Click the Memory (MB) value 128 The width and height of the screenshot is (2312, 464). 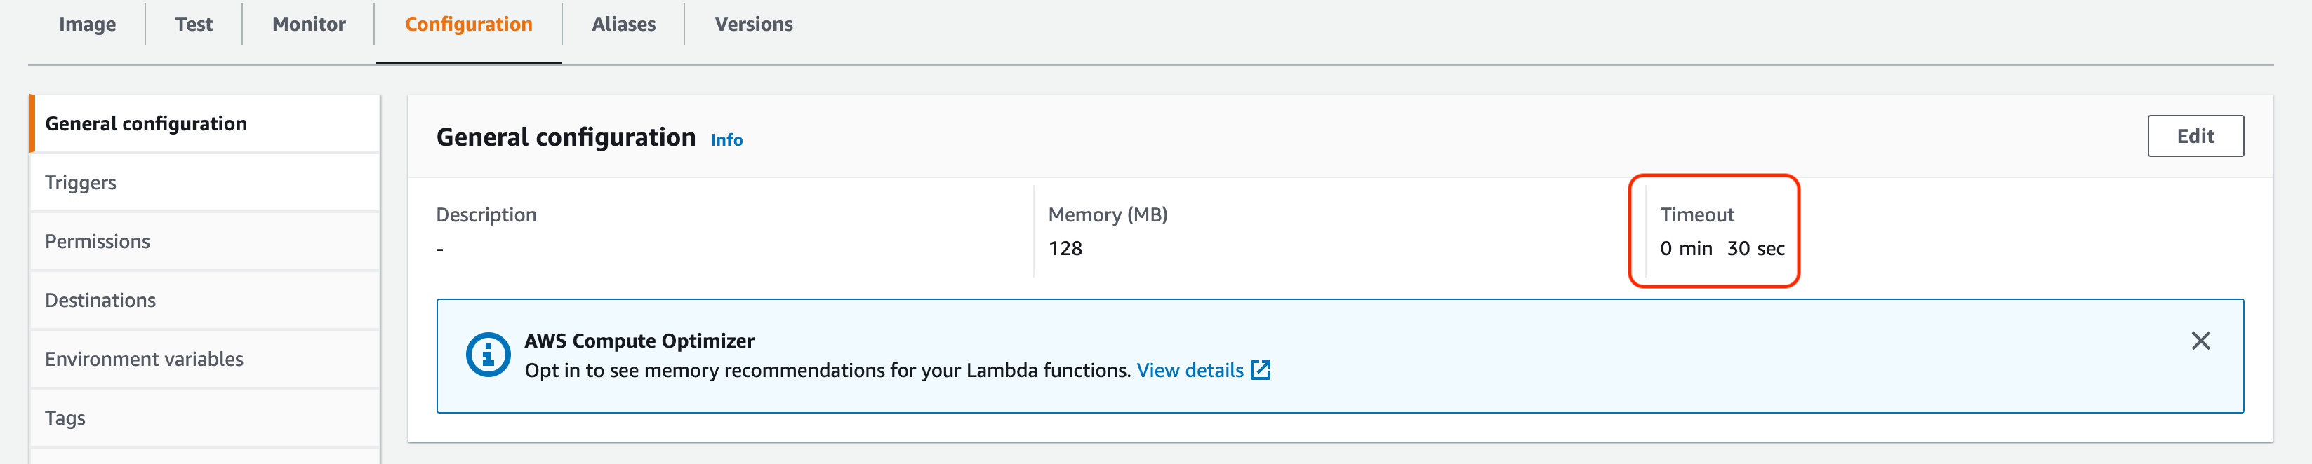(x=1065, y=249)
